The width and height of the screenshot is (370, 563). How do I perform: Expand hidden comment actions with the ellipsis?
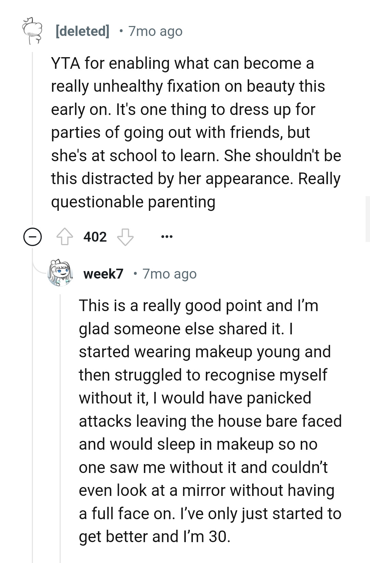tap(168, 236)
